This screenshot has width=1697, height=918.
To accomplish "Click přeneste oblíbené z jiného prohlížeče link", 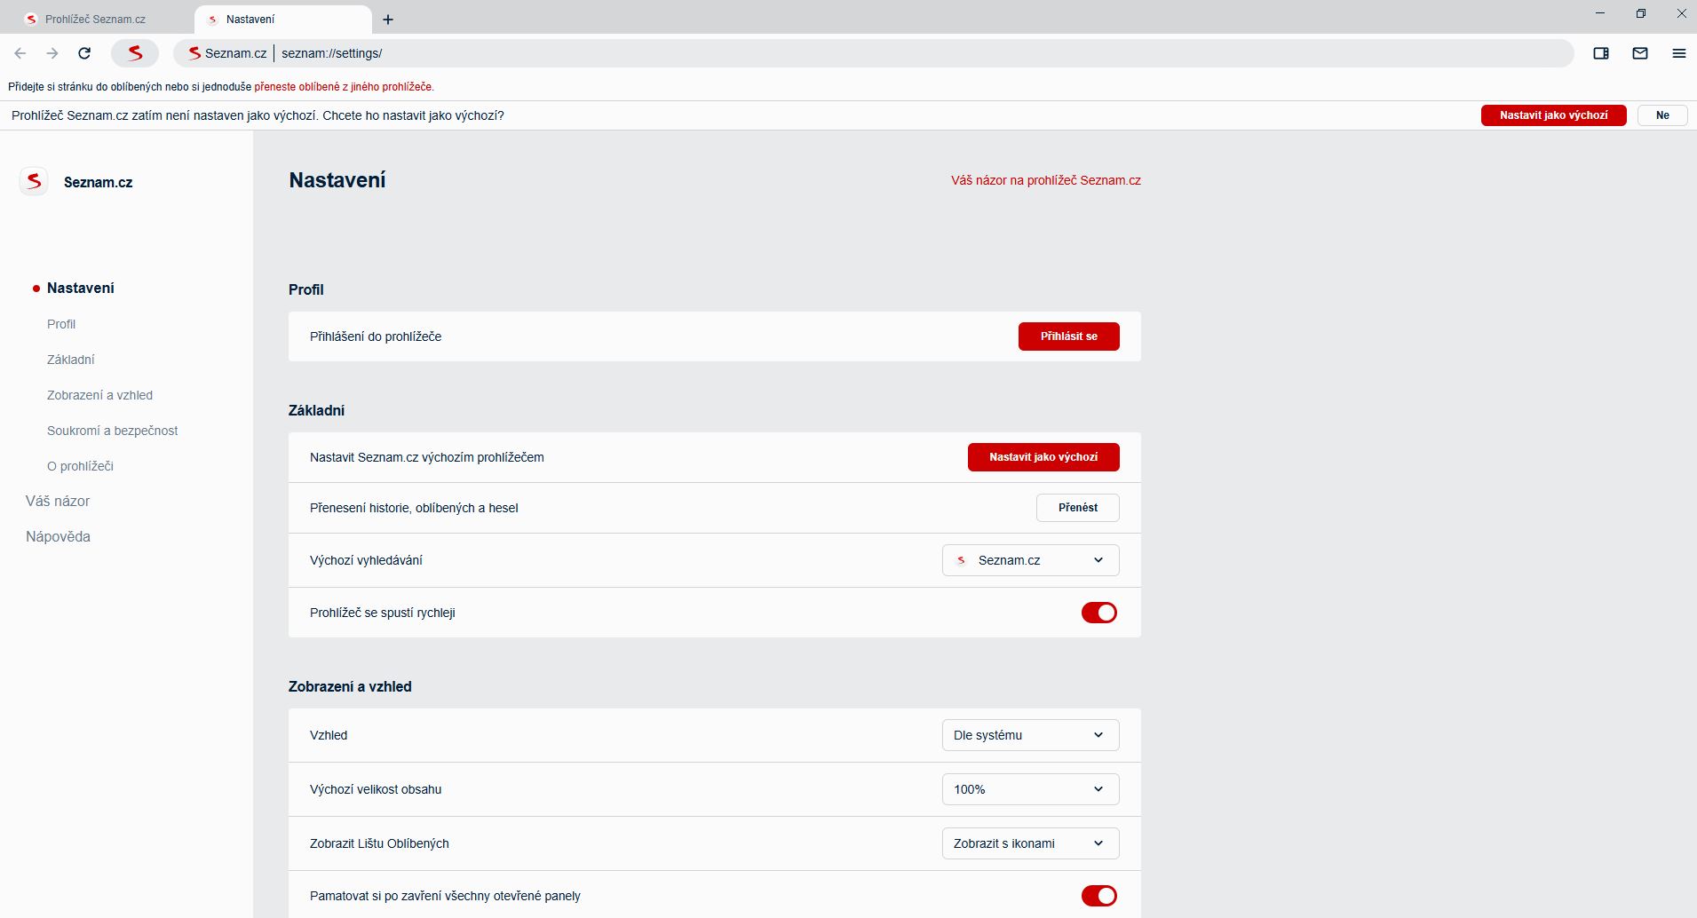I will 344,87.
